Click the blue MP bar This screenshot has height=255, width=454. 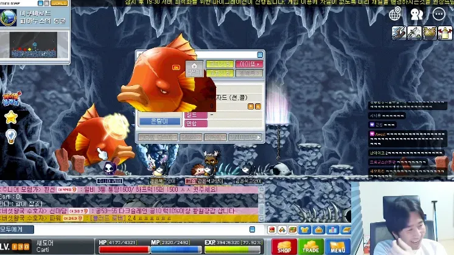(x=176, y=250)
